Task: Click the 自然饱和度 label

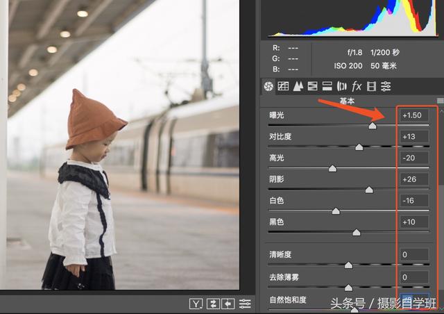Action: point(288,299)
